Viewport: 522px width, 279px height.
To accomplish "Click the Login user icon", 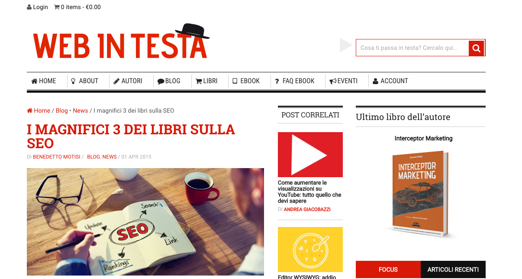I will (29, 7).
